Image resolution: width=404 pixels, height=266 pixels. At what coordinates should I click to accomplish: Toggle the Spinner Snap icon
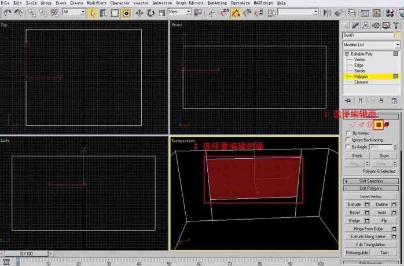coord(258,13)
